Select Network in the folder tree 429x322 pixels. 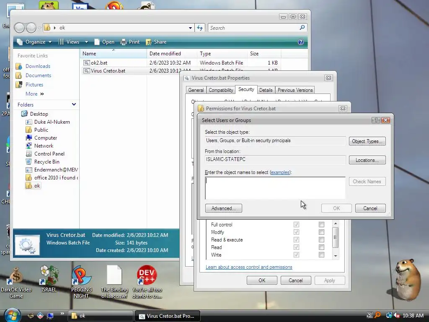[44, 145]
